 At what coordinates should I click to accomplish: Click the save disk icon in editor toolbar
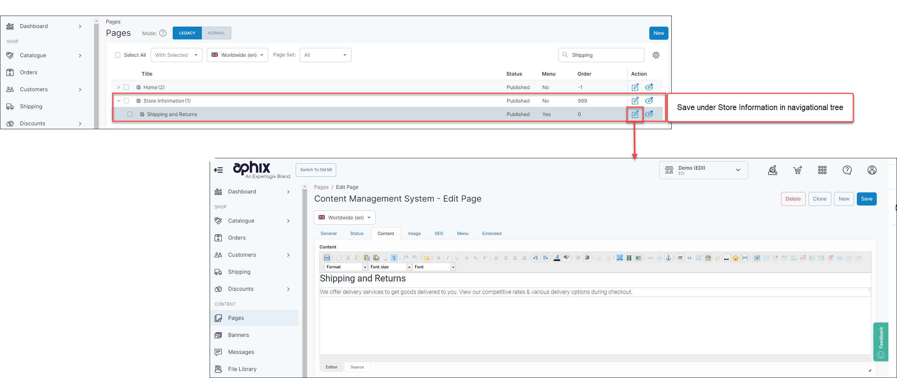(x=327, y=258)
